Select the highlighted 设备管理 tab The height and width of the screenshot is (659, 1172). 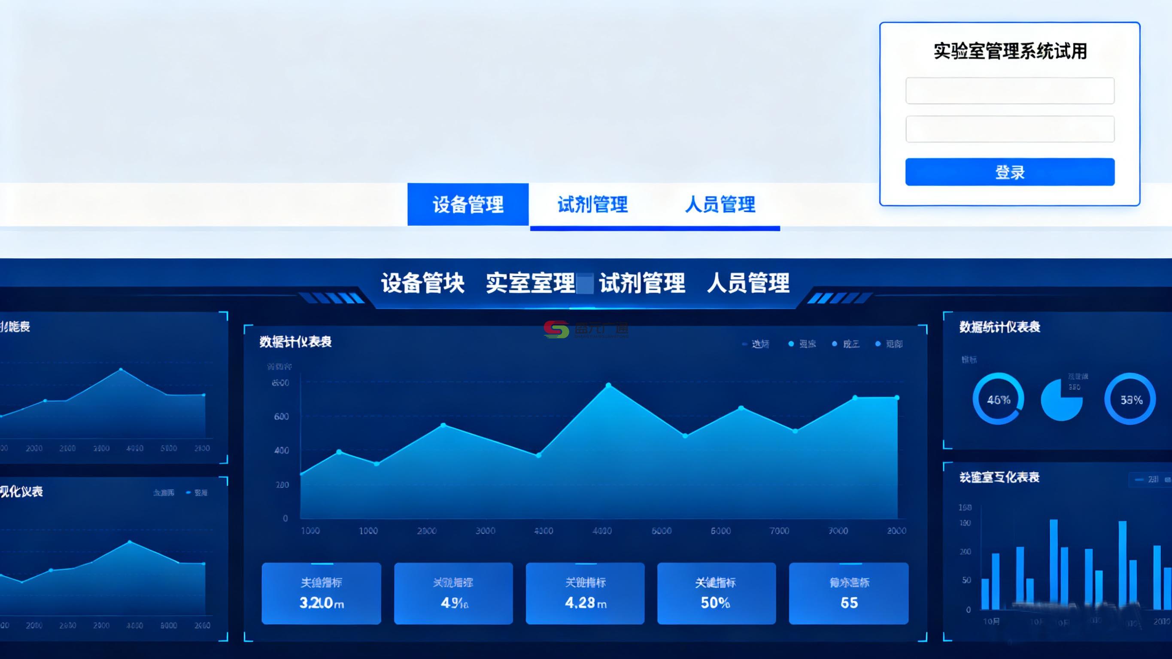pyautogui.click(x=468, y=204)
